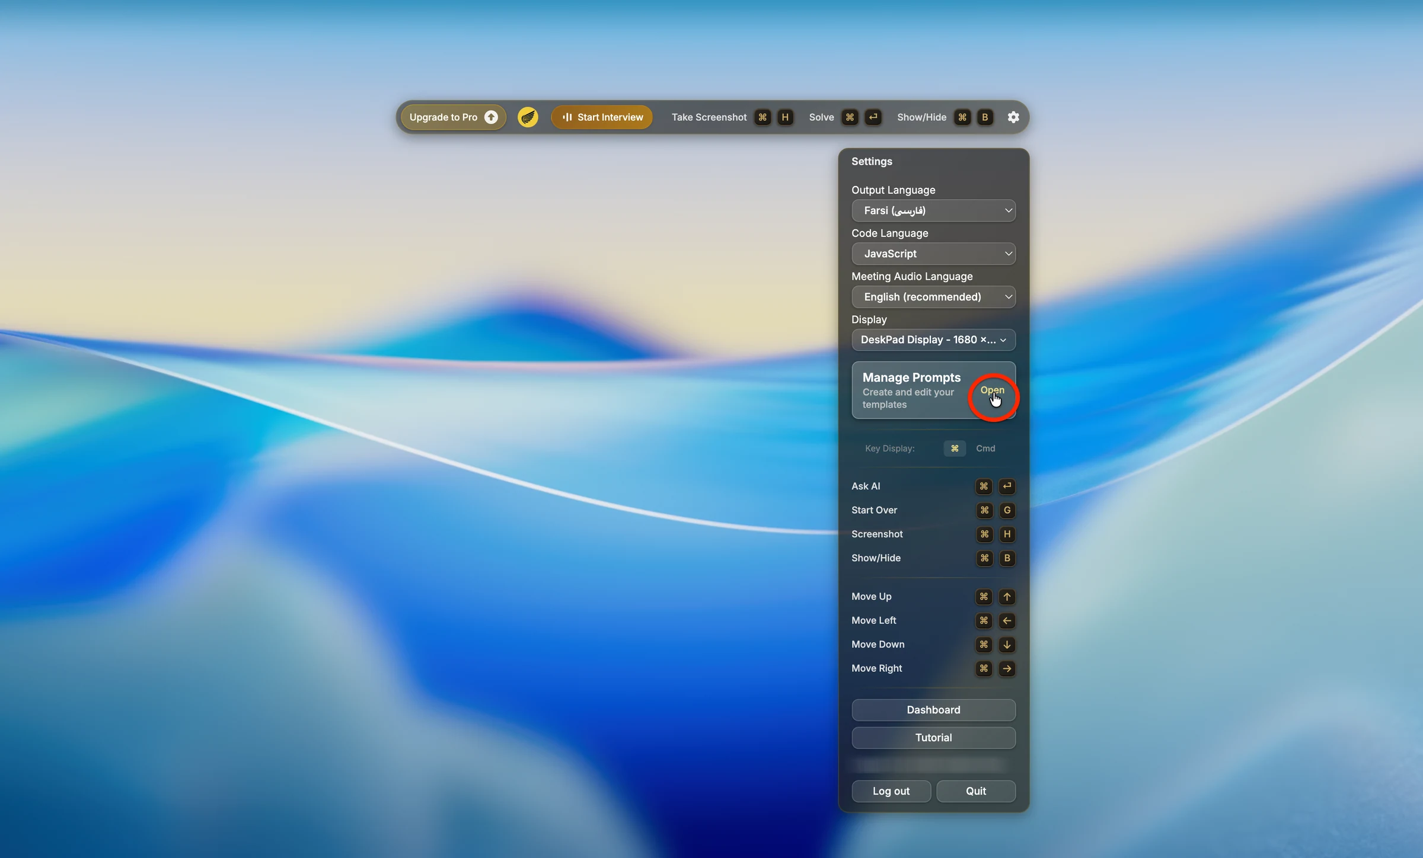
Task: Click the yellow wing logo icon
Action: 528,117
